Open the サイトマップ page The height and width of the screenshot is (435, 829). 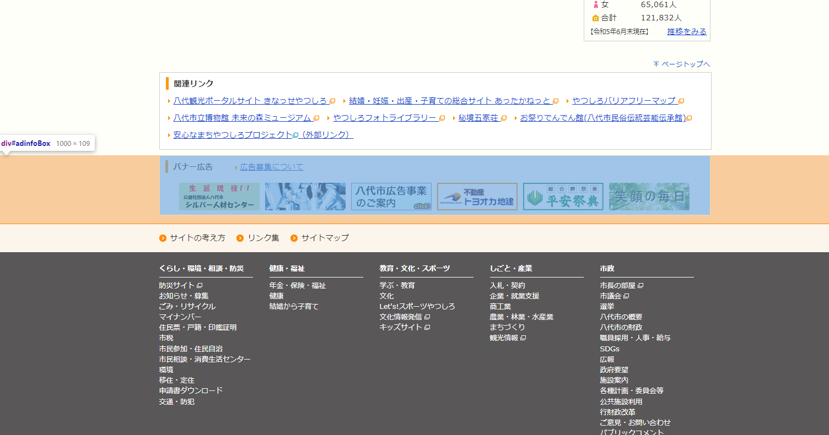[327, 238]
